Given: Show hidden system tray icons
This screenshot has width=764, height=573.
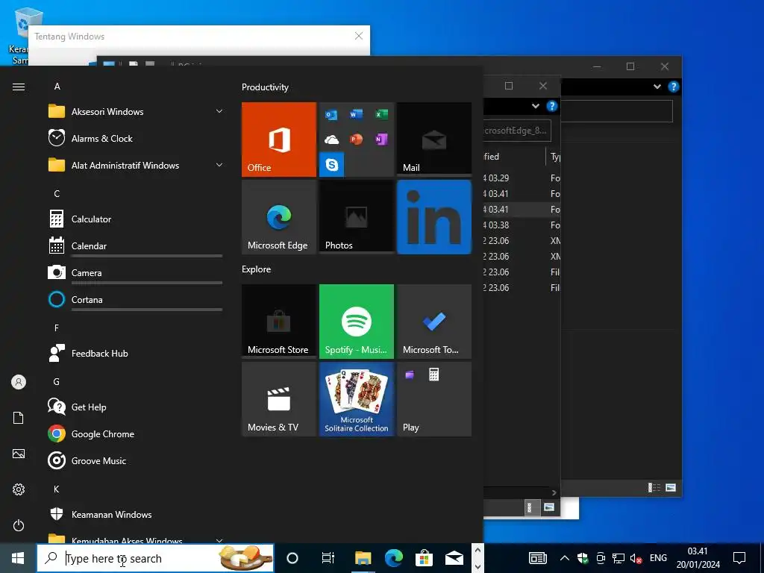Looking at the screenshot, I should click(x=564, y=558).
